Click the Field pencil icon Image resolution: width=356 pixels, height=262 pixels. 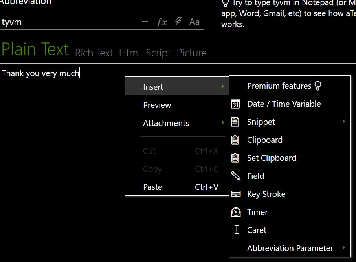click(x=236, y=176)
